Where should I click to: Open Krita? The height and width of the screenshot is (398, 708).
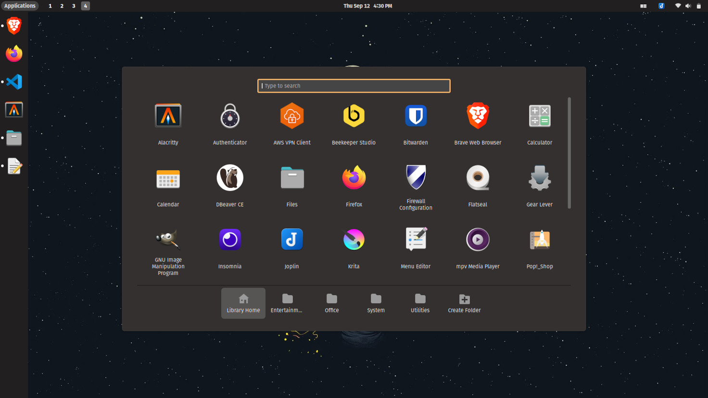pyautogui.click(x=354, y=239)
